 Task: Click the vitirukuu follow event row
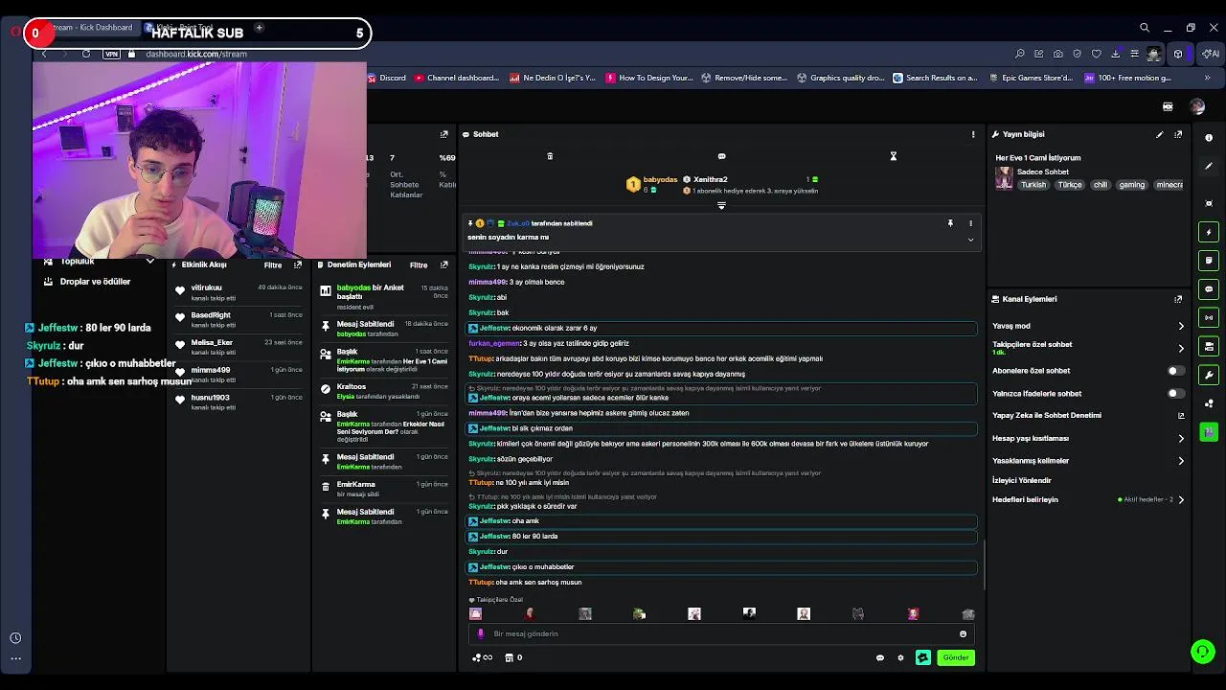[239, 292]
